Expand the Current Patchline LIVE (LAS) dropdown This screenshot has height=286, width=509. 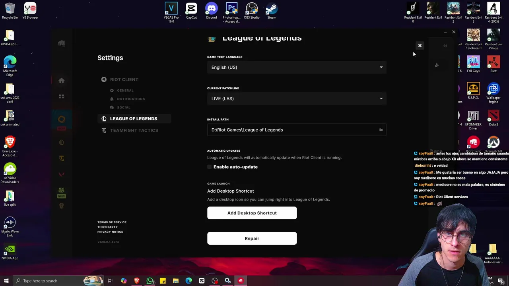tap(297, 99)
